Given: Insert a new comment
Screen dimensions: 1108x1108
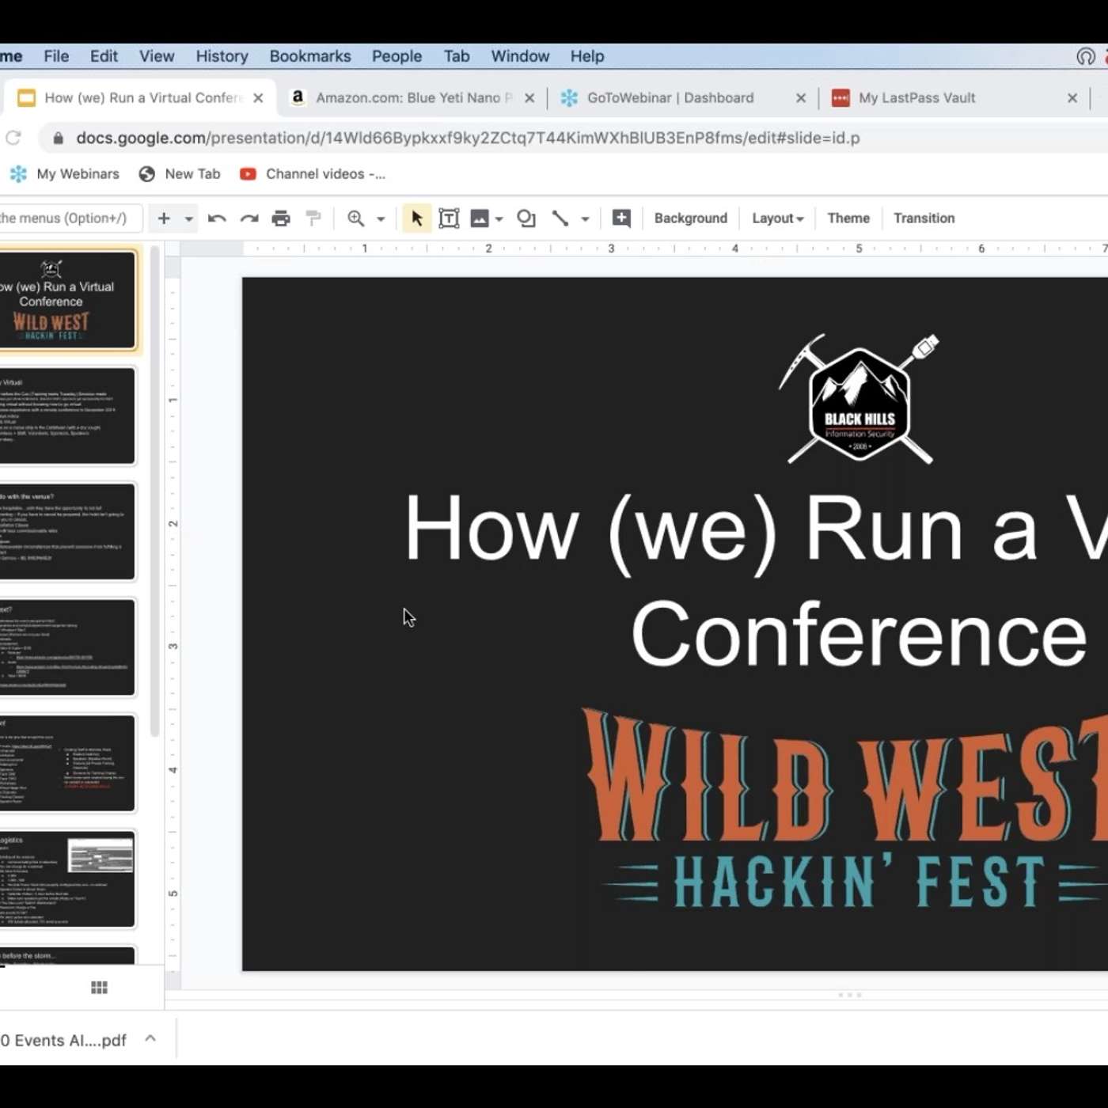Looking at the screenshot, I should tap(621, 218).
